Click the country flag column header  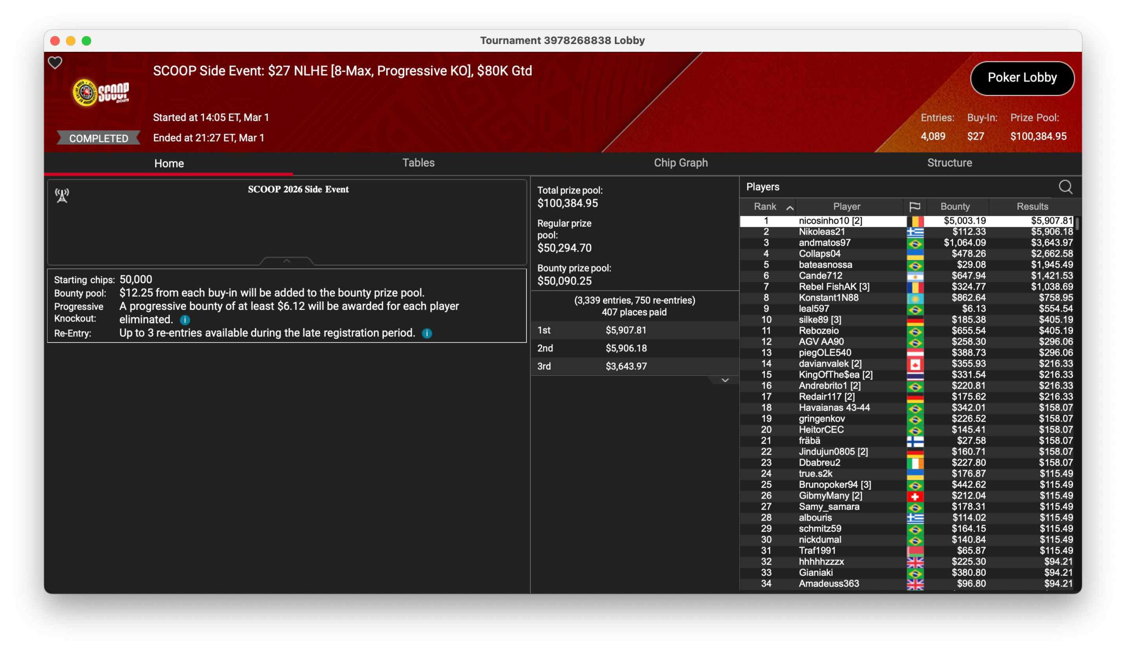click(x=914, y=206)
